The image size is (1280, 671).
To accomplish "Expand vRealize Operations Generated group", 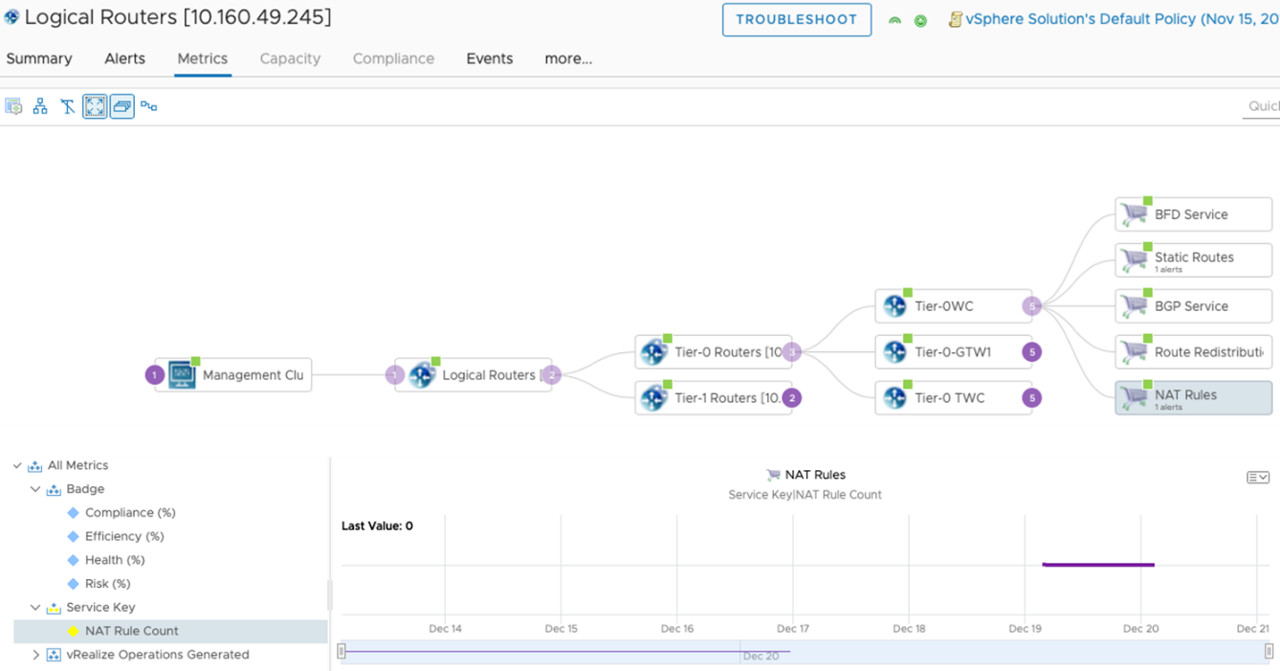I will pyautogui.click(x=35, y=655).
